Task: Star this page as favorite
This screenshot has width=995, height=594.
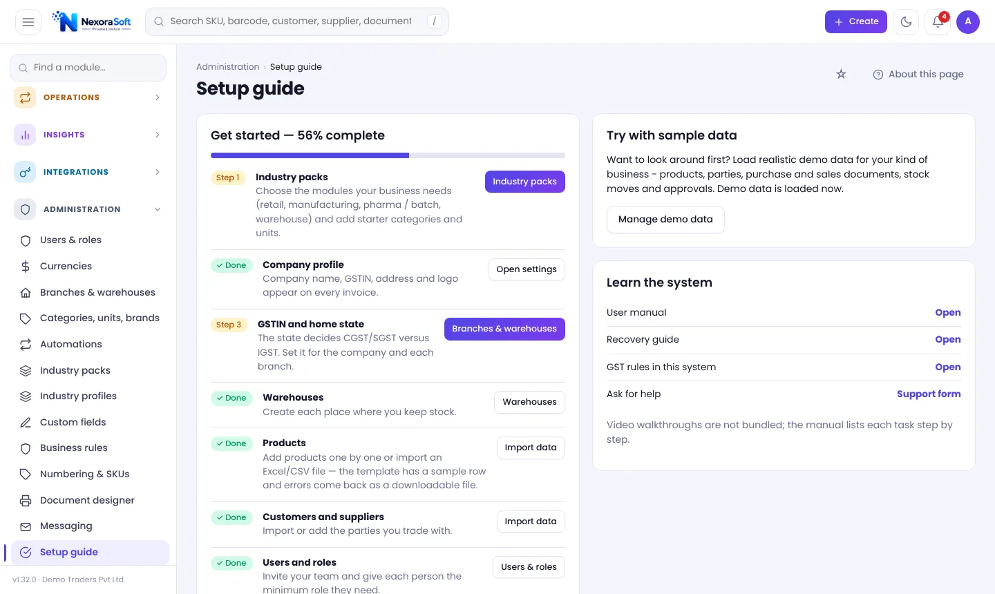Action: [841, 74]
